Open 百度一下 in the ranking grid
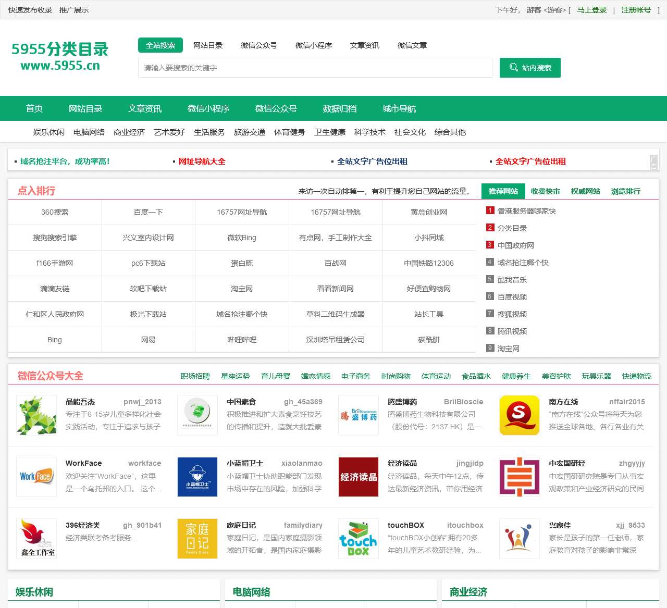667x608 pixels. tap(149, 212)
